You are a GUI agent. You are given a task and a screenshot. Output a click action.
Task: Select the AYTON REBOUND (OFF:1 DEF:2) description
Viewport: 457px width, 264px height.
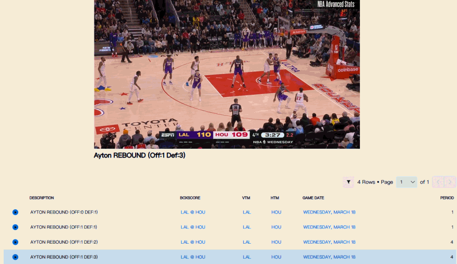(x=64, y=242)
